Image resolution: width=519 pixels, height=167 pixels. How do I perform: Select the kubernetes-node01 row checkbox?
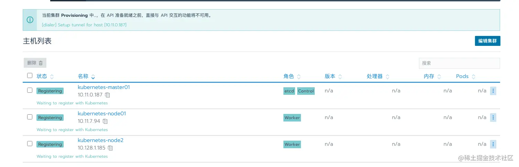(x=30, y=117)
